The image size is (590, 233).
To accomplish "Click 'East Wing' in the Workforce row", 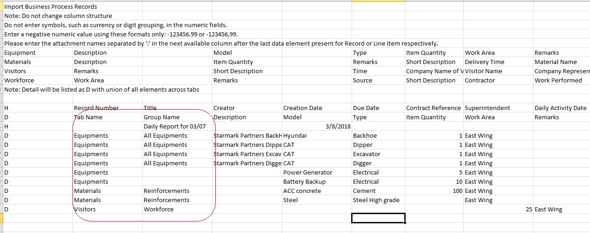I will point(561,209).
